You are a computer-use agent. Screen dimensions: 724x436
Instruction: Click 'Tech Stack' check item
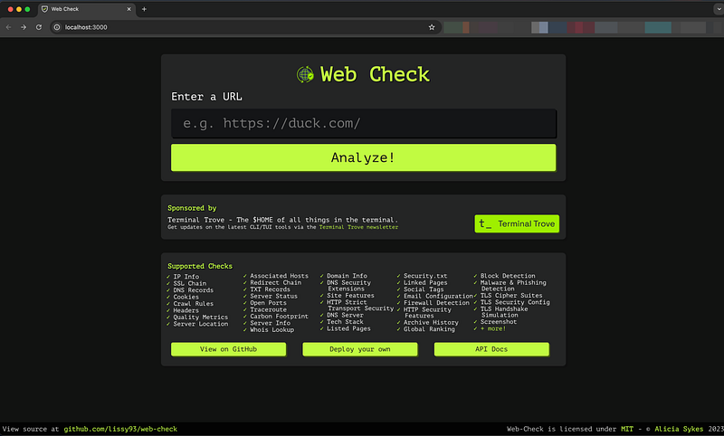(345, 322)
